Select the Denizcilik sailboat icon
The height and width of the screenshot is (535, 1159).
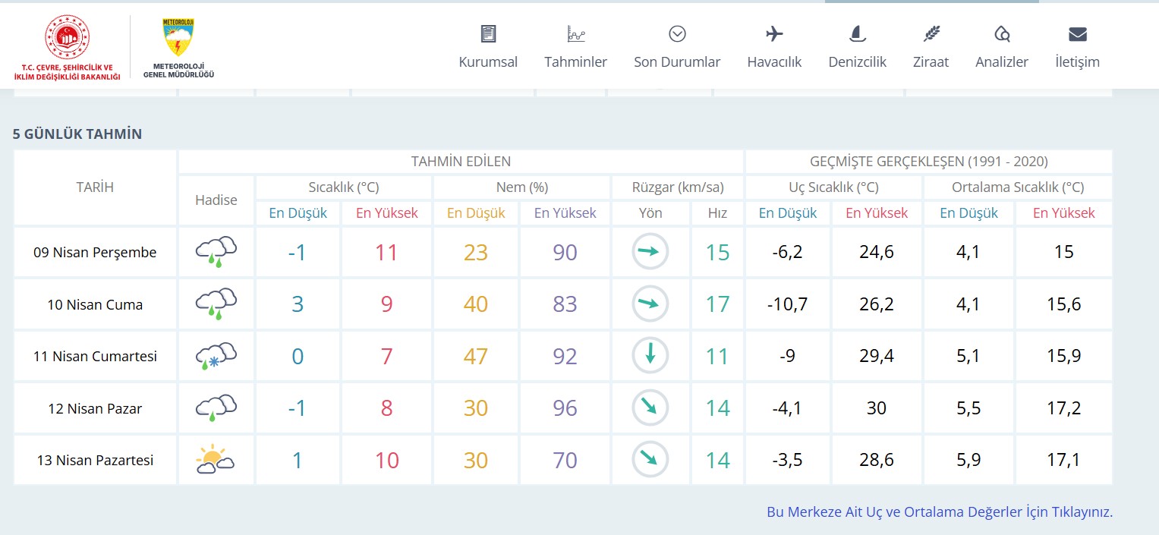tap(857, 33)
